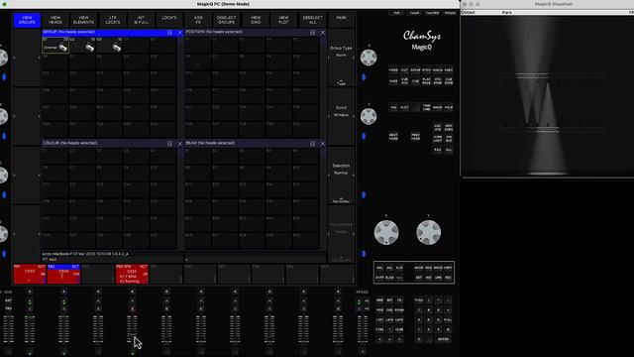Click the NEXT HEAD button

click(393, 137)
